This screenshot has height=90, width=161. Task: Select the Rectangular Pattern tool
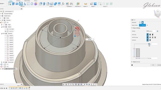(28, 4)
